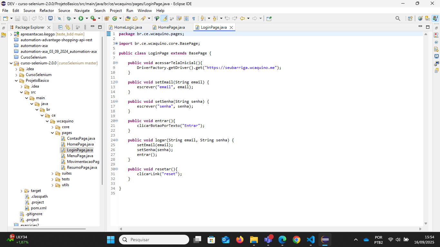Click the Open Perspective icon
The height and width of the screenshot is (247, 440).
coord(410,18)
